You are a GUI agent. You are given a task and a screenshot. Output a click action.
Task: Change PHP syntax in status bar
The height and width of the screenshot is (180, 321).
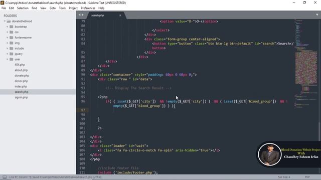(307, 177)
